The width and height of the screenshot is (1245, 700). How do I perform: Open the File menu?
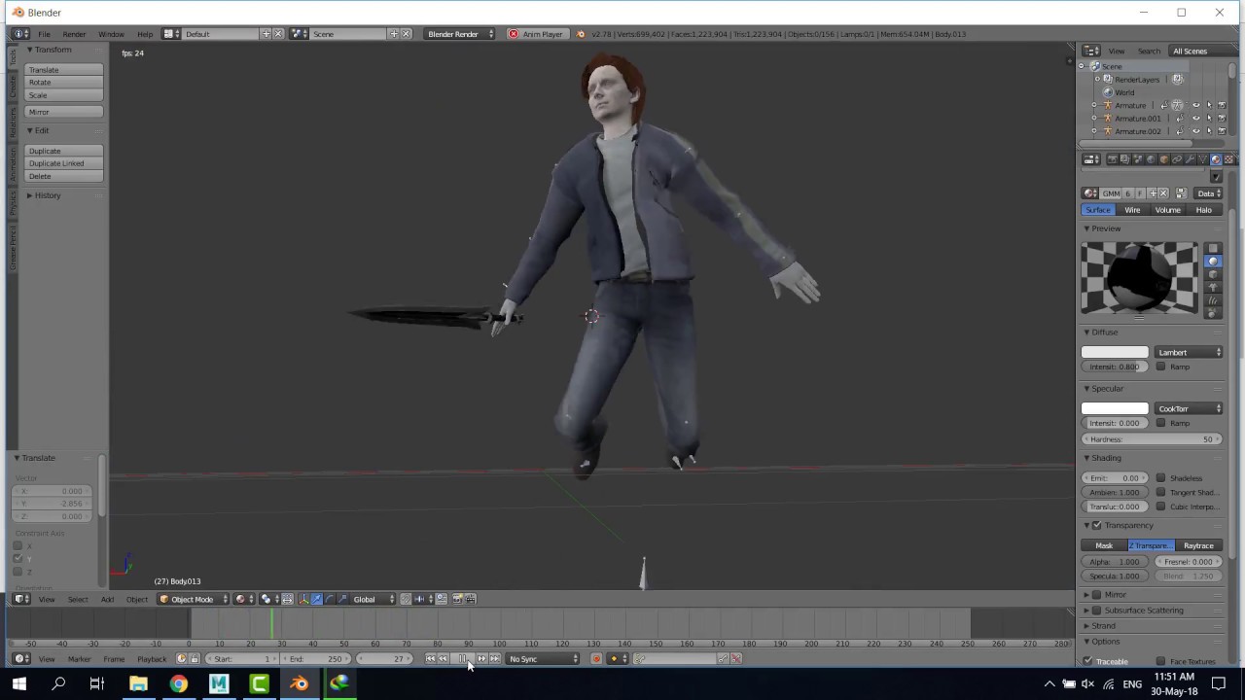pos(44,34)
